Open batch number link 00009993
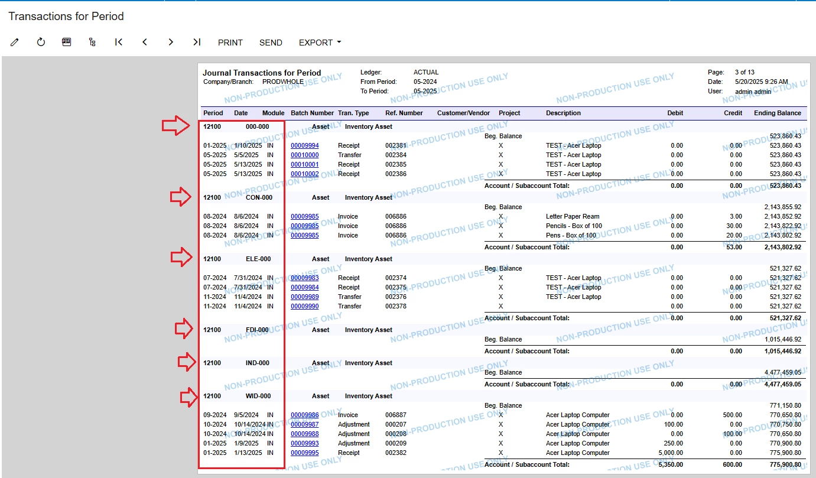Screen dimensions: 816x478 305,443
